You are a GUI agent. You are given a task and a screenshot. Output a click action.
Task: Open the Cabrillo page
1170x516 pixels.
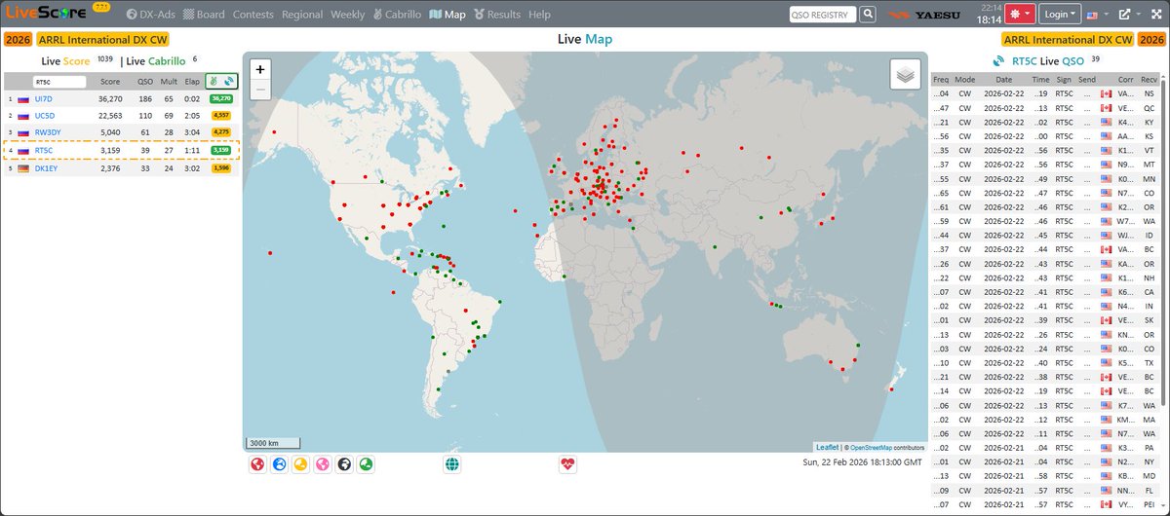click(397, 15)
